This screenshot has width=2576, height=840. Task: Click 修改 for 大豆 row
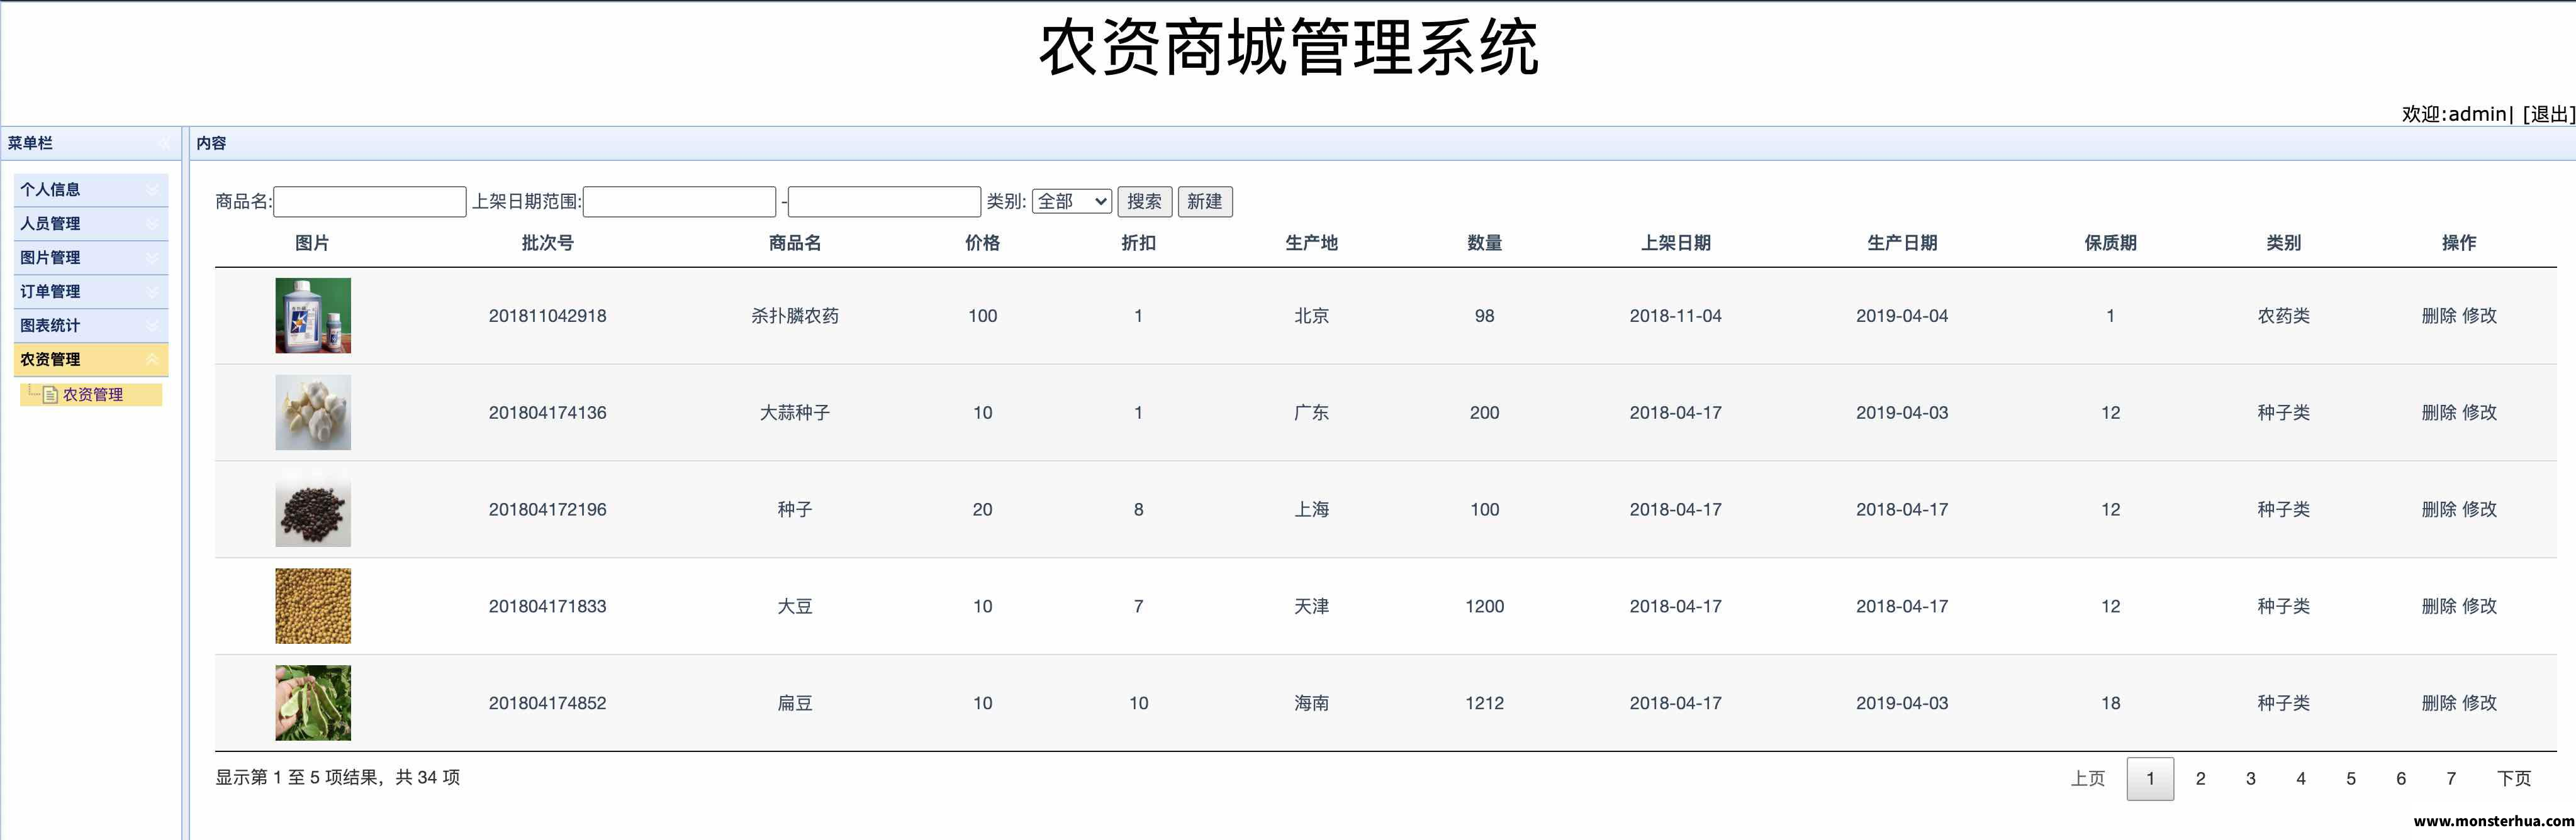2480,606
